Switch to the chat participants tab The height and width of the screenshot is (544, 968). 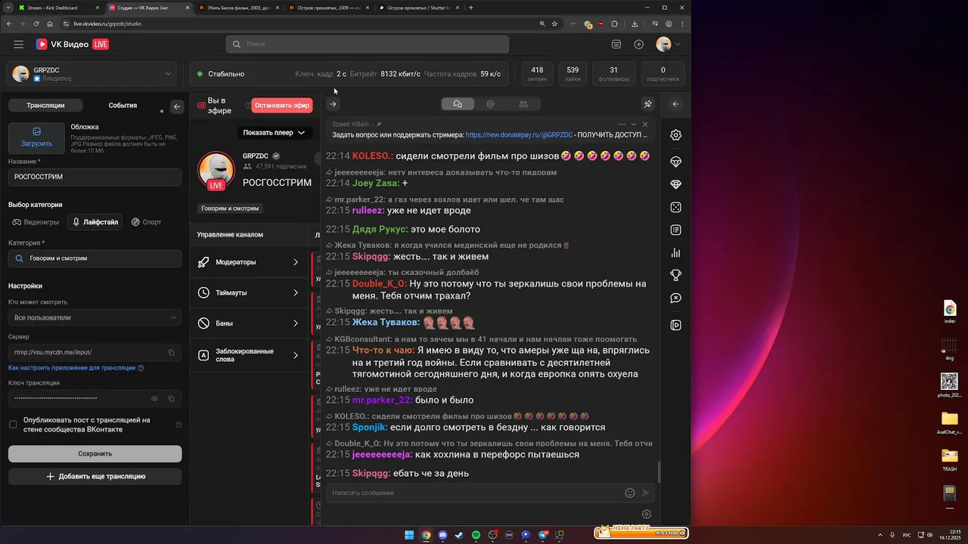(523, 104)
